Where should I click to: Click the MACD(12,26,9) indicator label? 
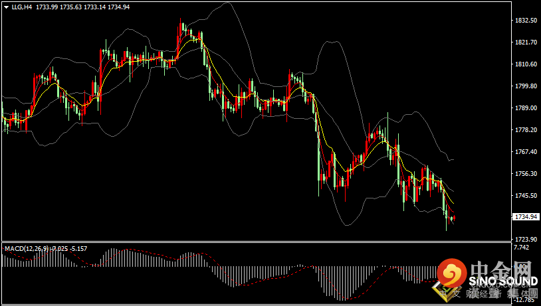tap(27, 248)
